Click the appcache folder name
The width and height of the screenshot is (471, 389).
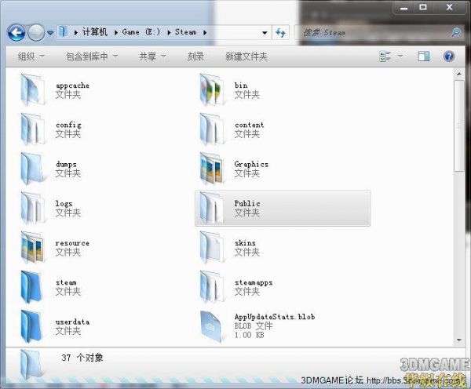coord(72,85)
